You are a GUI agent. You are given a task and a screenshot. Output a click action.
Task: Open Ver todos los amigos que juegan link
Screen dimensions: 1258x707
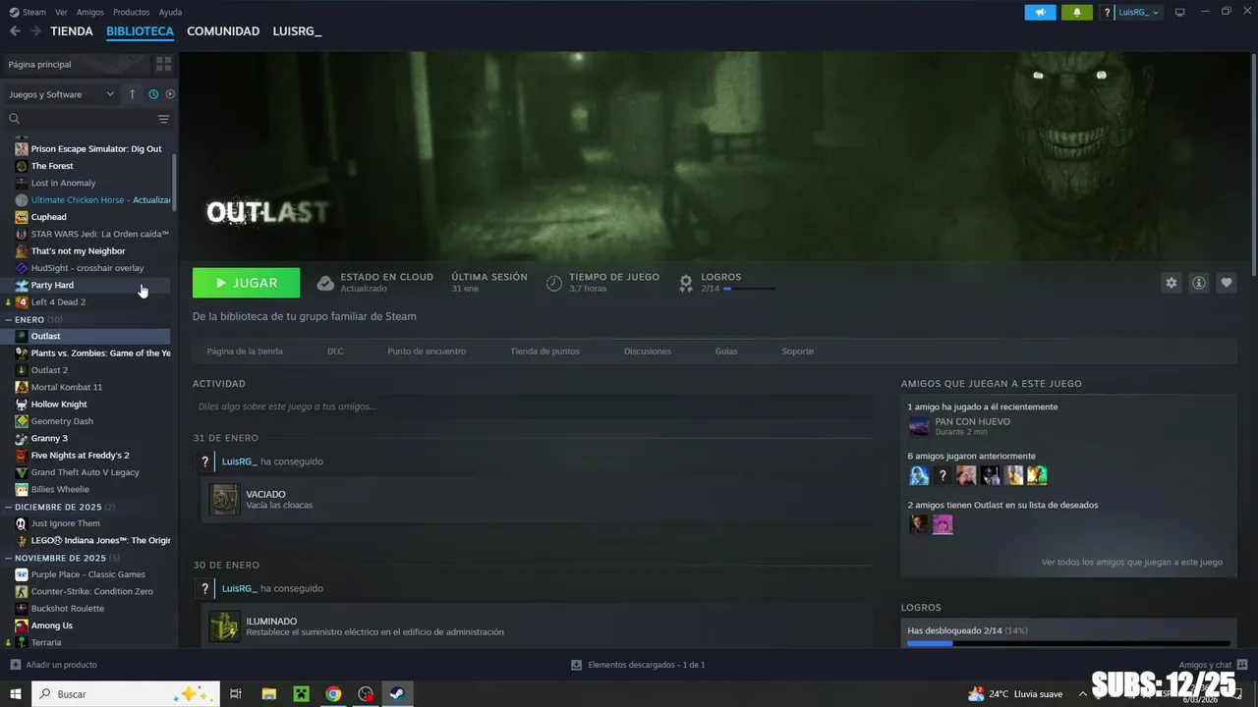click(1132, 562)
